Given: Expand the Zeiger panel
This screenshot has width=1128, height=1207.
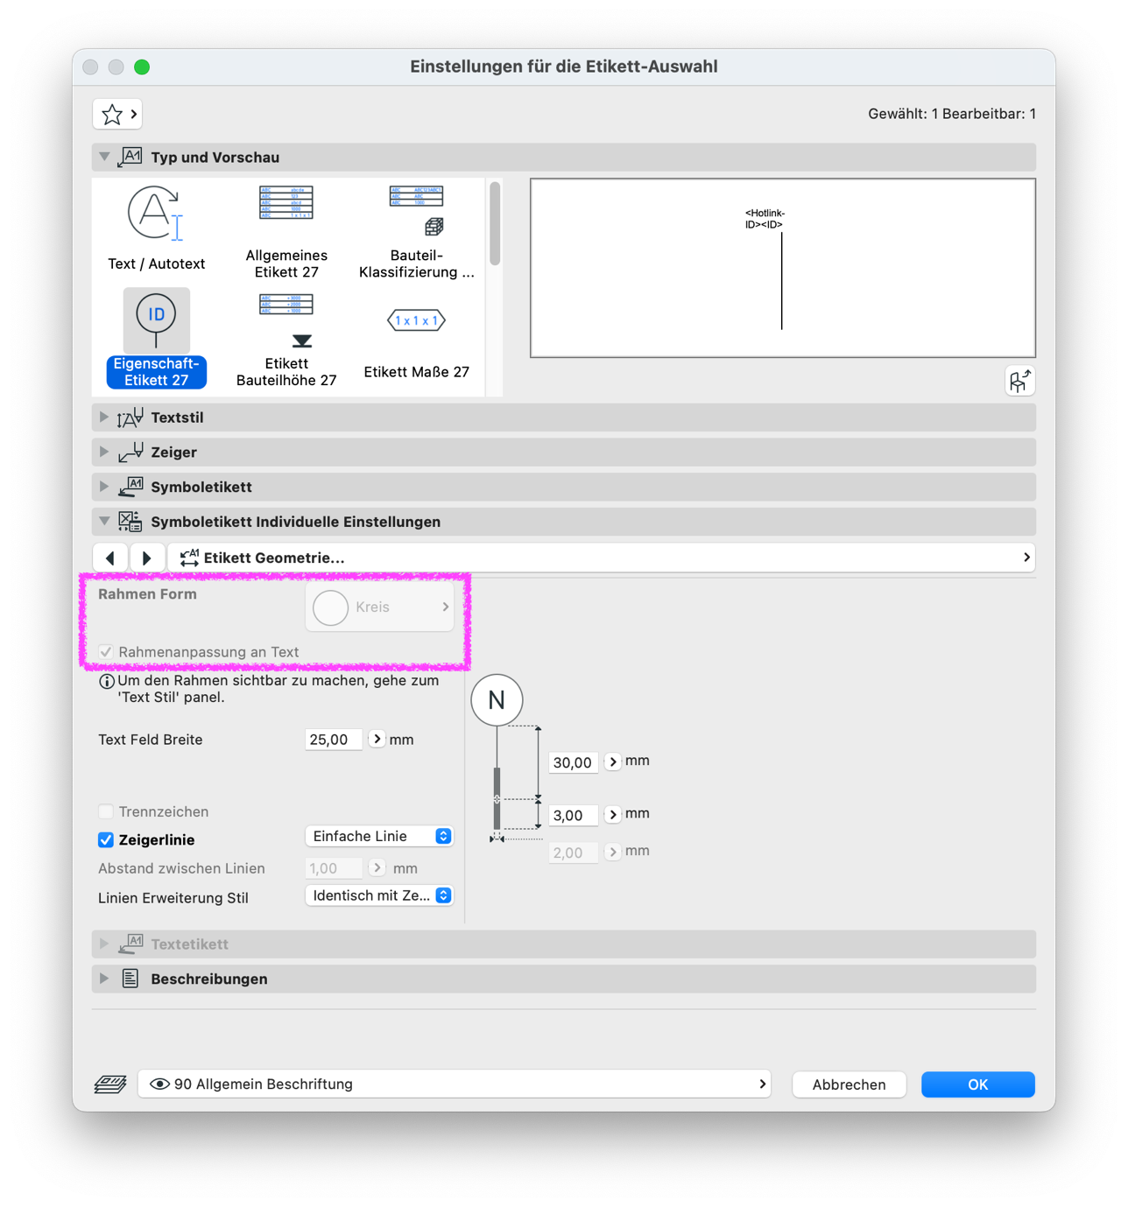Looking at the screenshot, I should [104, 453].
